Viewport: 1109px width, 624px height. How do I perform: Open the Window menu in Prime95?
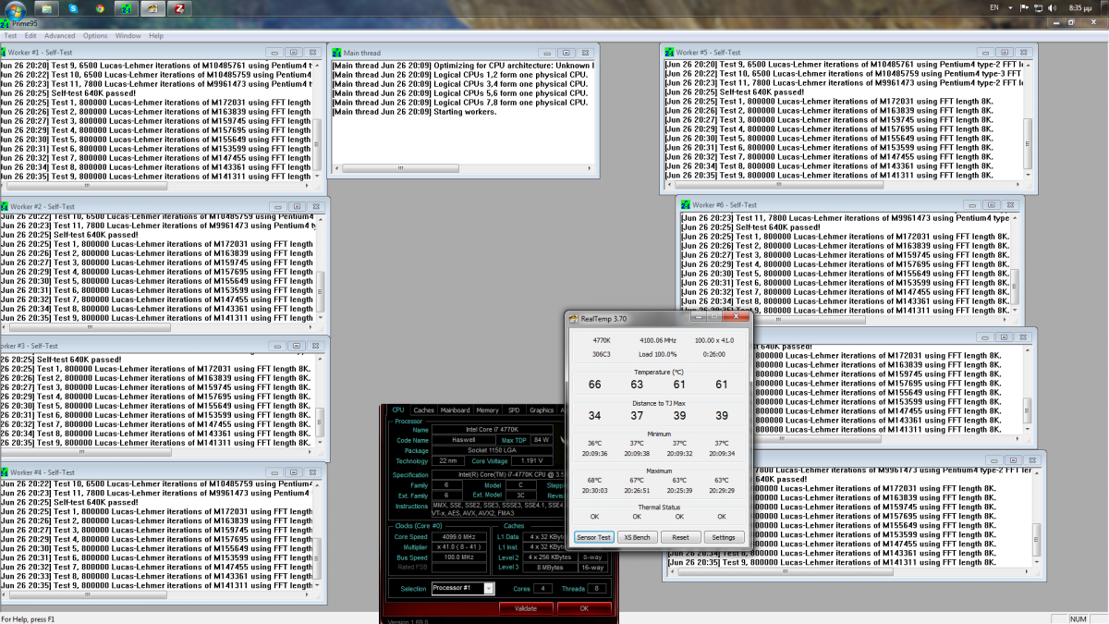click(128, 36)
